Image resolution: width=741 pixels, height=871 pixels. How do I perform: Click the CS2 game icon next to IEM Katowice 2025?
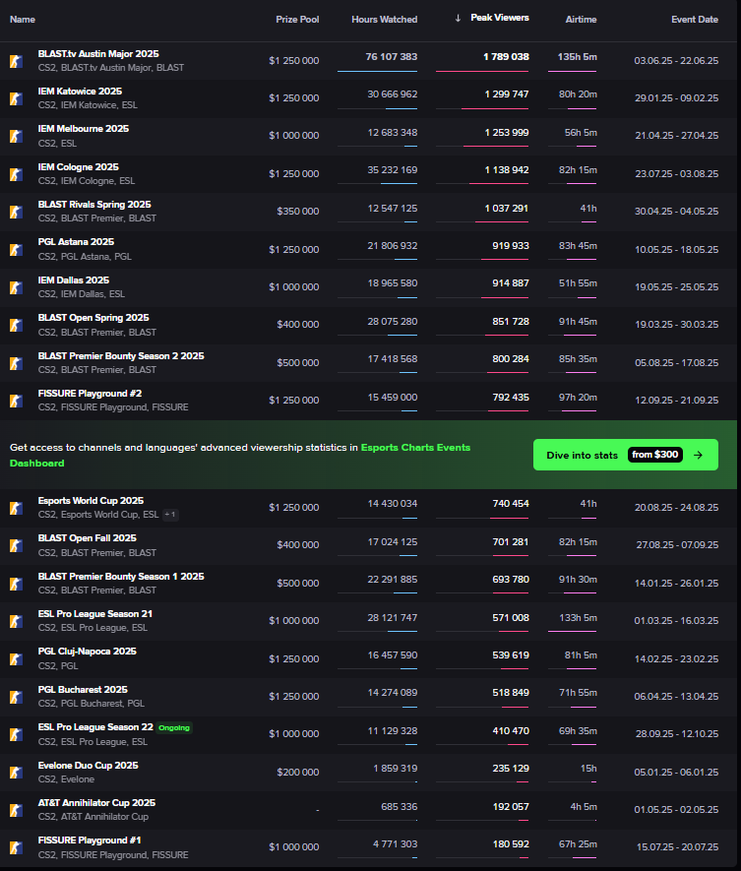pyautogui.click(x=16, y=98)
